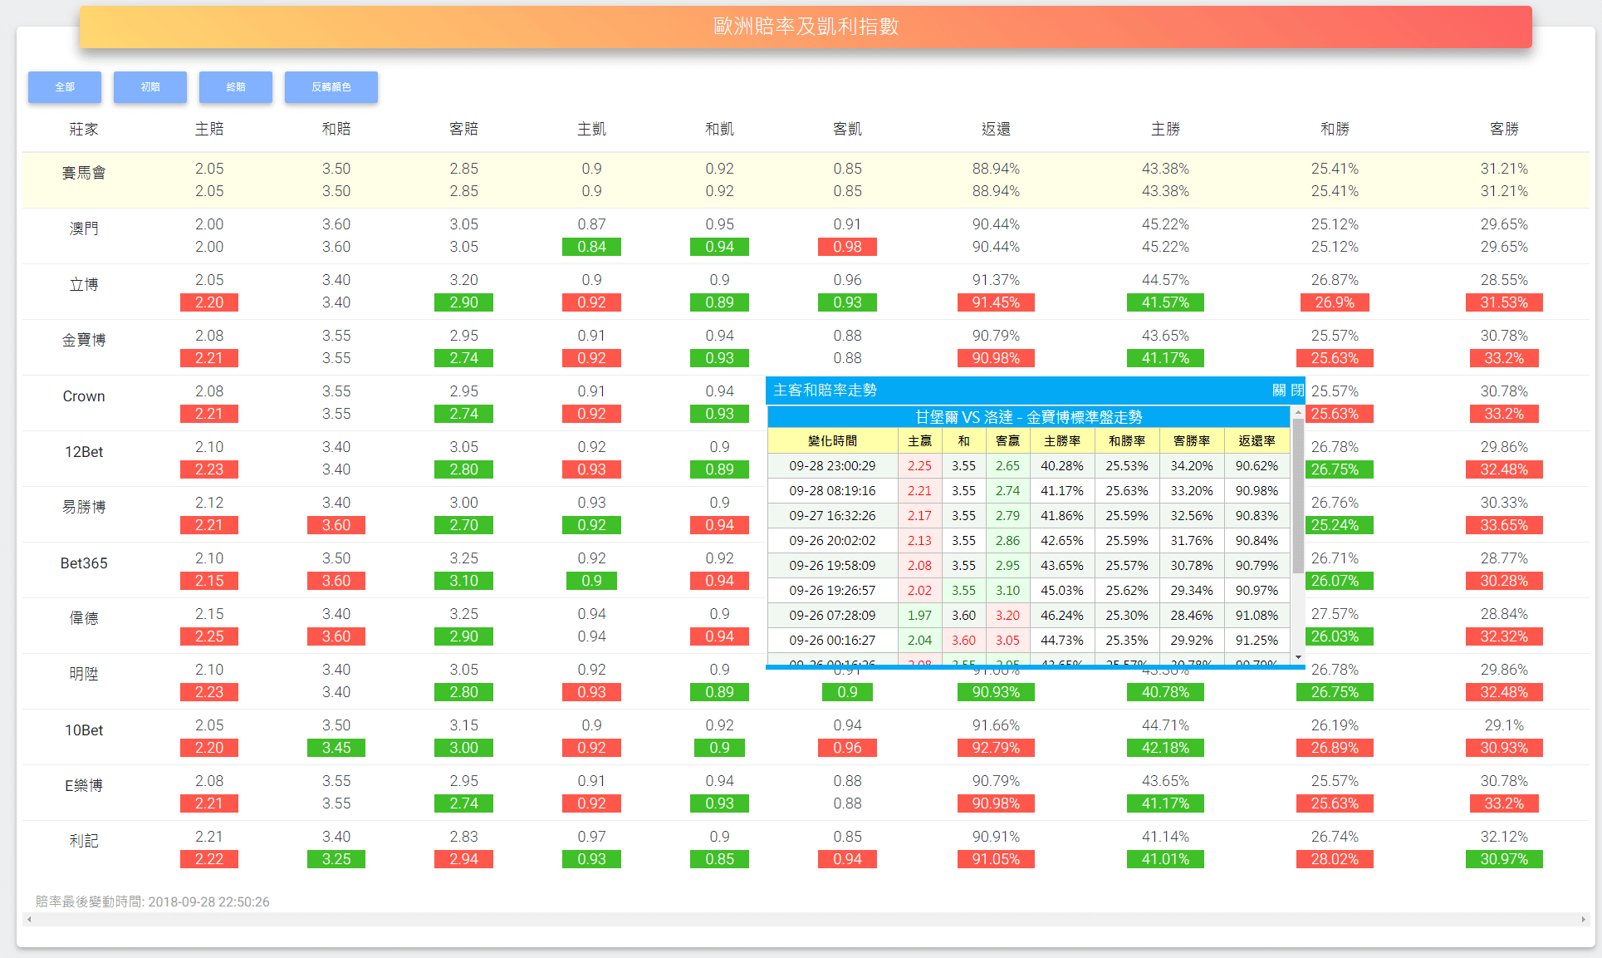Close the odds trend popup with 關閉

(1287, 391)
